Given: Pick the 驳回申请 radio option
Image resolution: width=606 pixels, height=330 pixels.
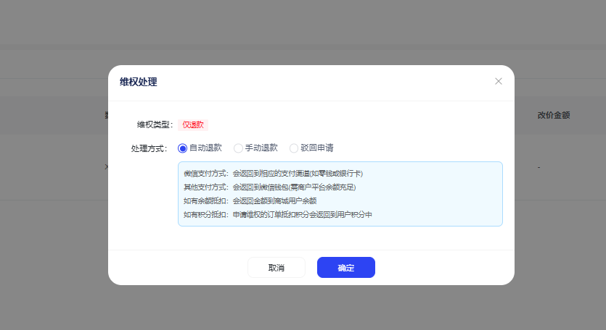Looking at the screenshot, I should pyautogui.click(x=294, y=148).
